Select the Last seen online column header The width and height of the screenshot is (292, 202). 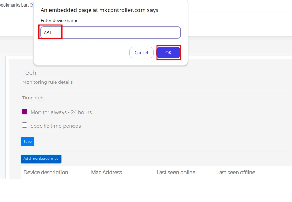pos(176,173)
